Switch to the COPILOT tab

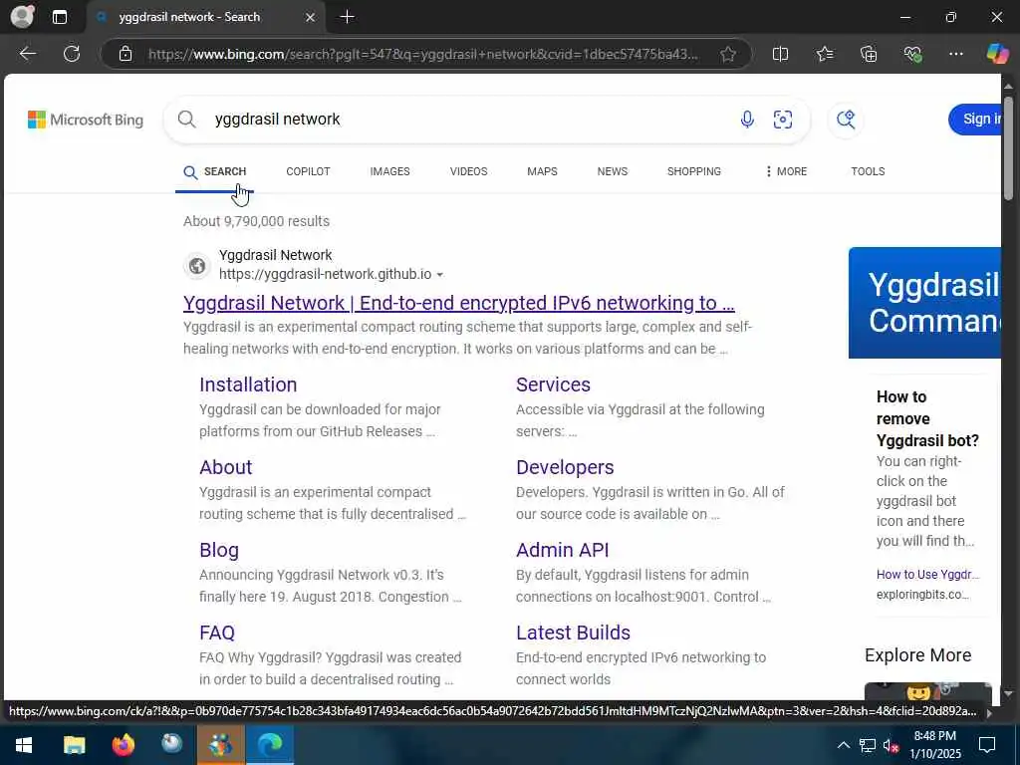[x=308, y=171]
